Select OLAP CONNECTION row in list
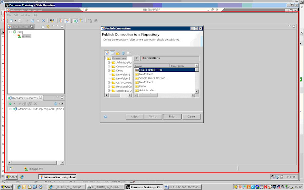304x190 pixels. [164, 70]
